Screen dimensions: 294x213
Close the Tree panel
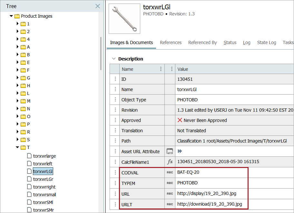[98, 6]
